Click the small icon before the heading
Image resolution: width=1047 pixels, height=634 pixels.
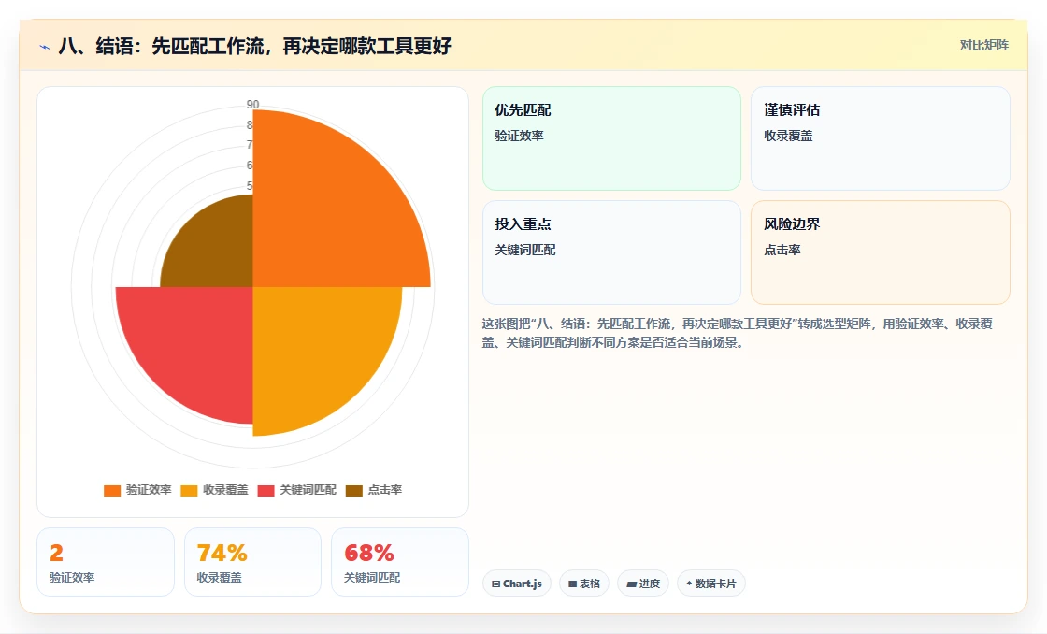tap(45, 47)
